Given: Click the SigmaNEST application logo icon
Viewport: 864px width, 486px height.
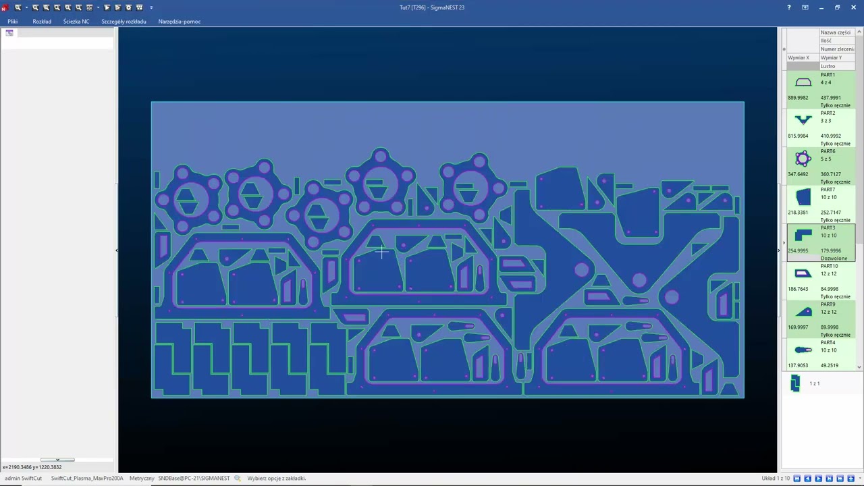Looking at the screenshot, I should 5,7.
